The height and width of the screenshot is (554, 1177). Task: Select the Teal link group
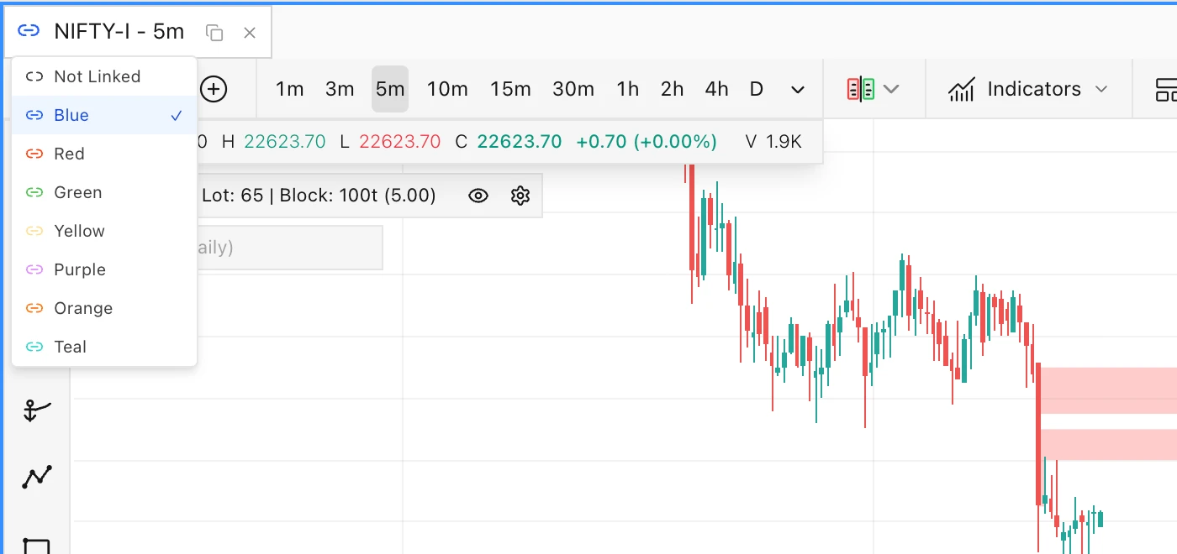(x=104, y=347)
